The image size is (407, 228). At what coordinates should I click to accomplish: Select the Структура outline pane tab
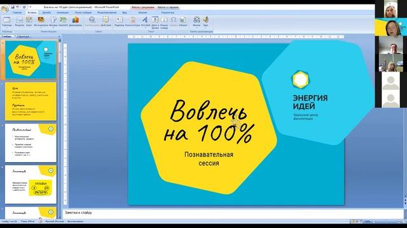(x=23, y=37)
